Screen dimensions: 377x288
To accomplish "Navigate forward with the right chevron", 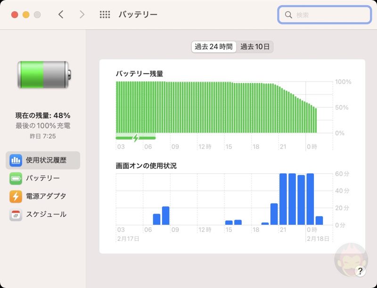I will pos(81,14).
